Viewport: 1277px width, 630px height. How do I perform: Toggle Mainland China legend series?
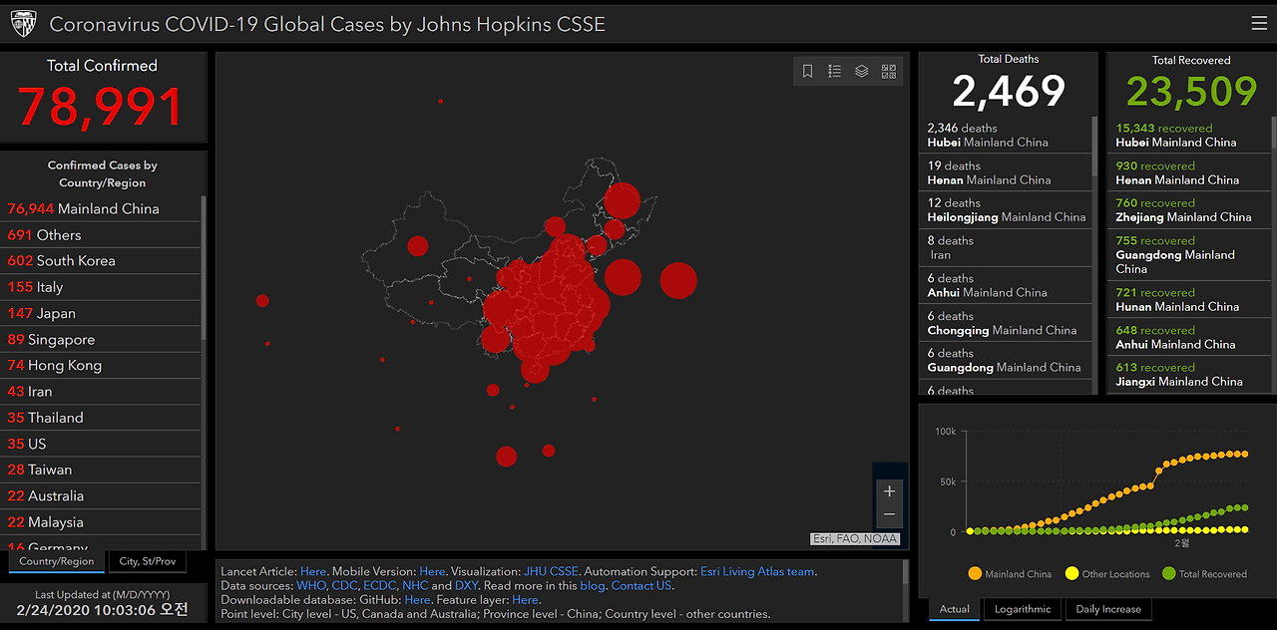(1010, 573)
